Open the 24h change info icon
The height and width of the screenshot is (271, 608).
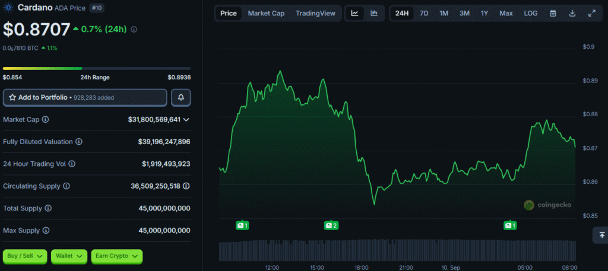[134, 30]
